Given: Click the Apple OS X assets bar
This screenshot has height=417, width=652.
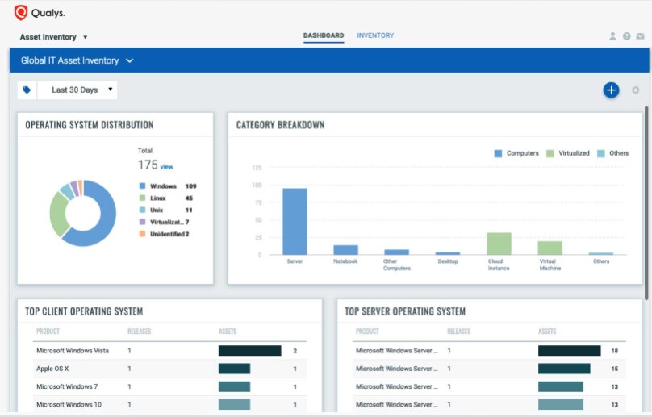Looking at the screenshot, I should coord(235,369).
